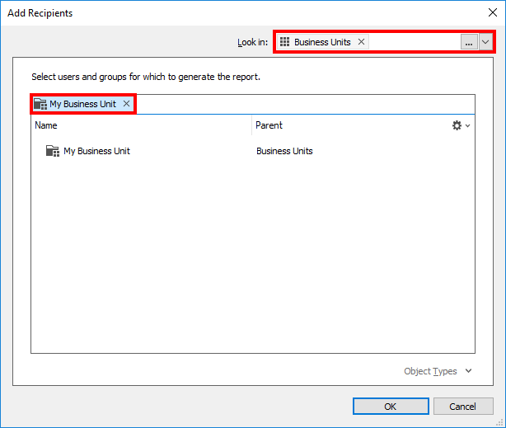The image size is (506, 428).
Task: Close the Add Recipients dialog window
Action: pyautogui.click(x=493, y=12)
